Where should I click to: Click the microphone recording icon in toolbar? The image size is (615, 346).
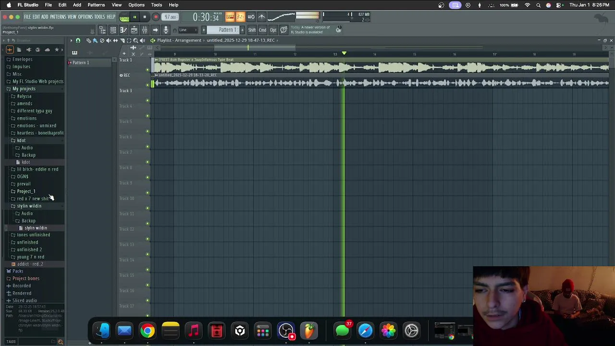coord(166,30)
